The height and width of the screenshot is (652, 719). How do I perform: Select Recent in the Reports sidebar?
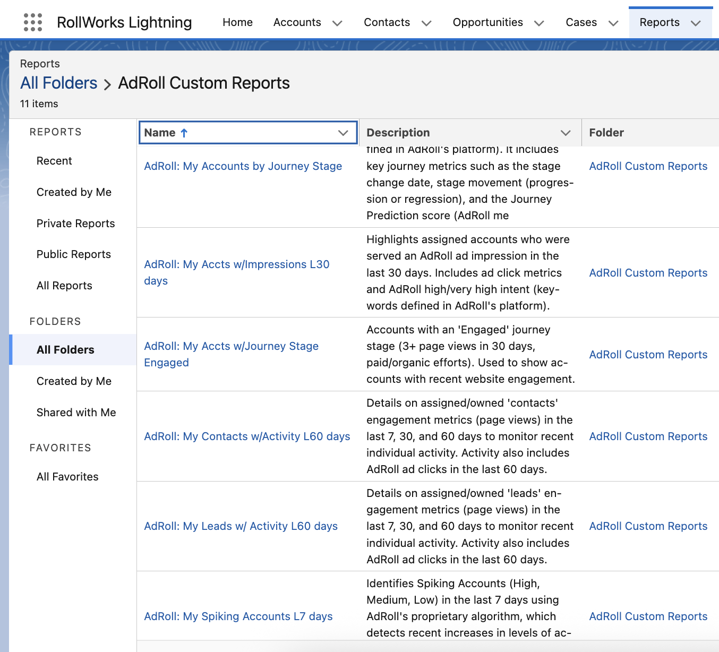click(x=54, y=161)
